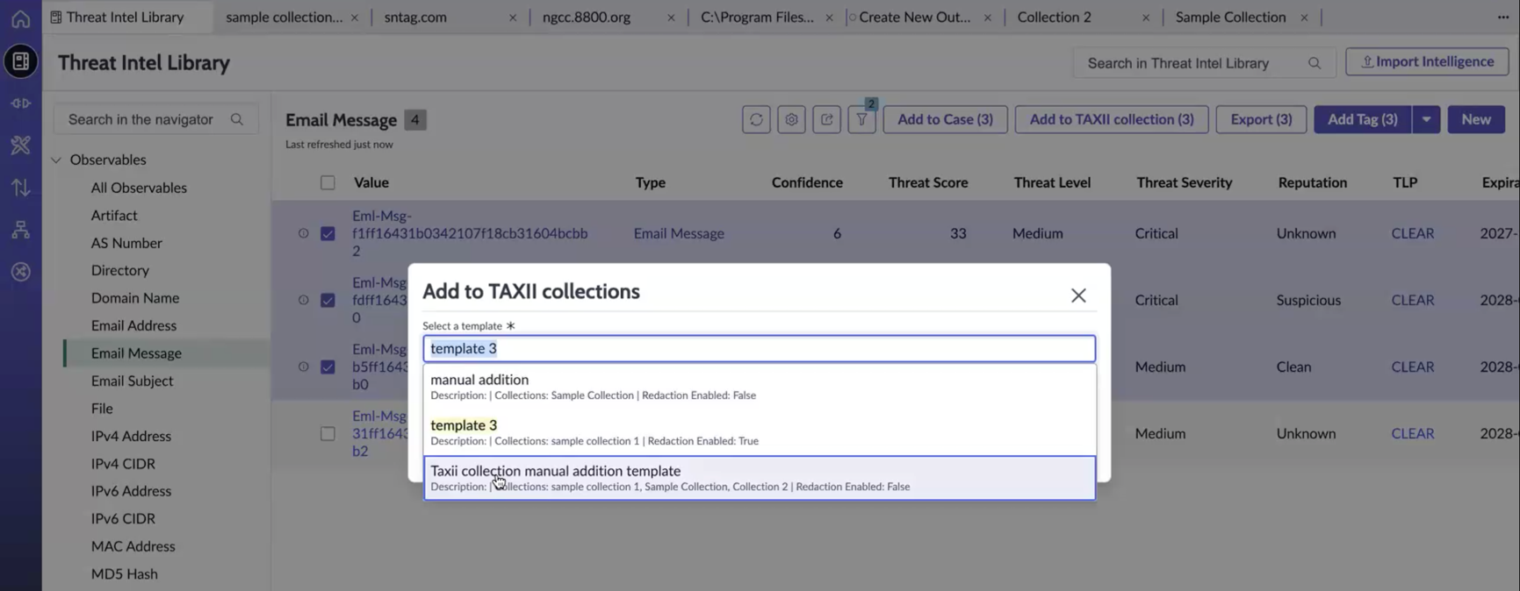
Task: Select Domain Name in the navigator
Action: (135, 298)
